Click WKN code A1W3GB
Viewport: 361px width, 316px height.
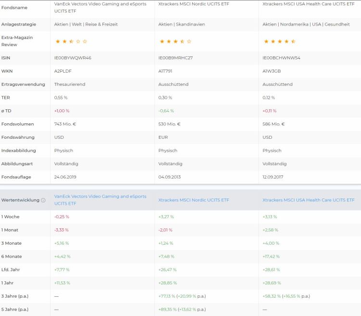[x=271, y=71]
